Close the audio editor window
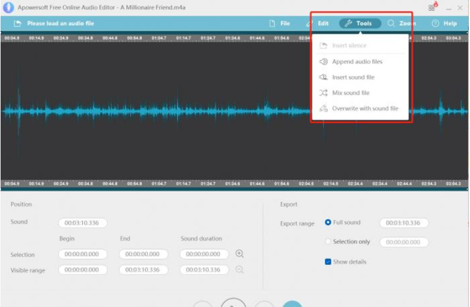 pos(460,8)
